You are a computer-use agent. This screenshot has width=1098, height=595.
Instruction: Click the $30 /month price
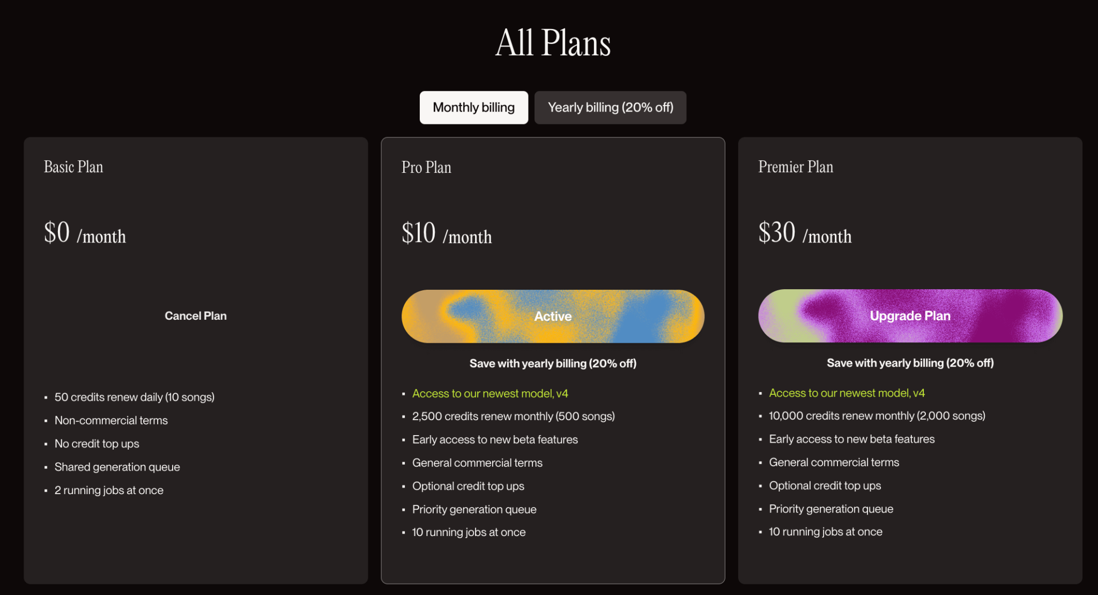805,233
